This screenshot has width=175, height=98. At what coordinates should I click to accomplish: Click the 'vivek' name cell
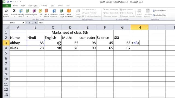coord(18,48)
